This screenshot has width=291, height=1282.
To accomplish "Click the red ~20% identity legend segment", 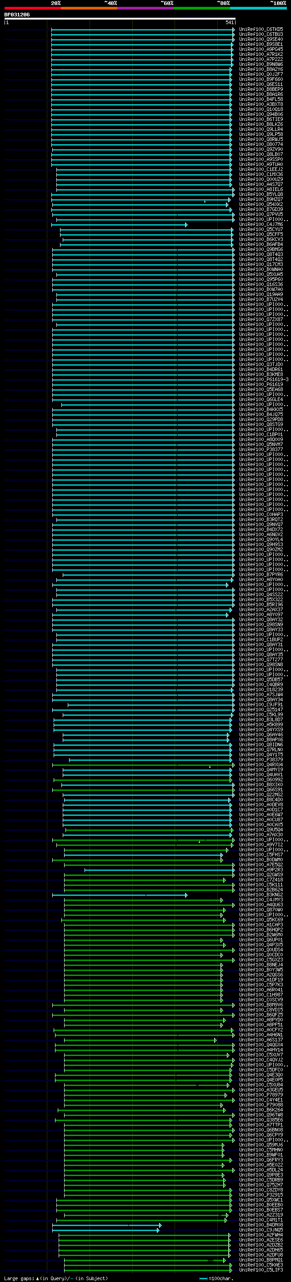I will click(32, 9).
